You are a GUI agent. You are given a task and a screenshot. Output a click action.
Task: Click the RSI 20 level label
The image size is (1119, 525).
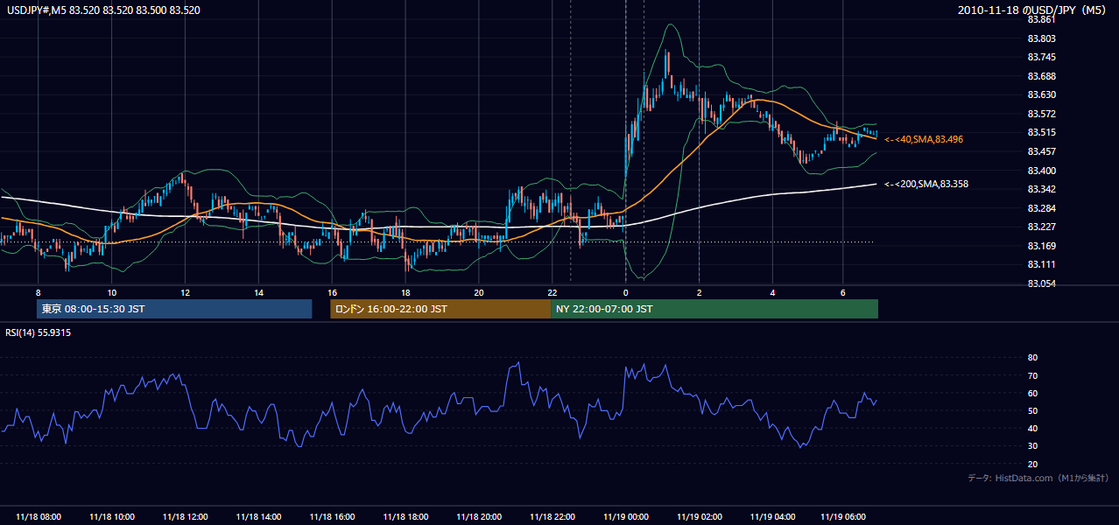(x=1032, y=464)
